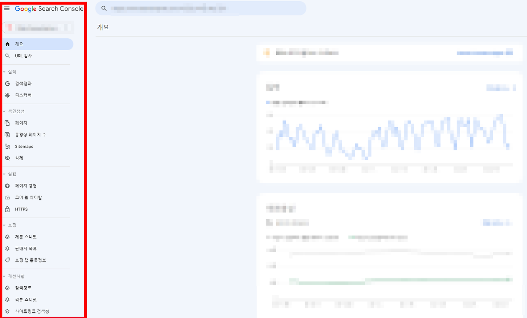Click the Google G icon for 검색결과
The width and height of the screenshot is (527, 318).
click(7, 84)
